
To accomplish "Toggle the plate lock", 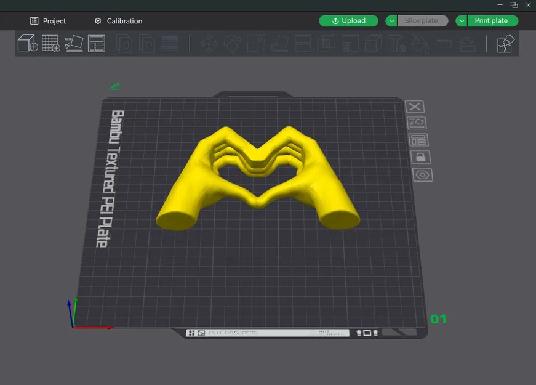I will pyautogui.click(x=420, y=157).
